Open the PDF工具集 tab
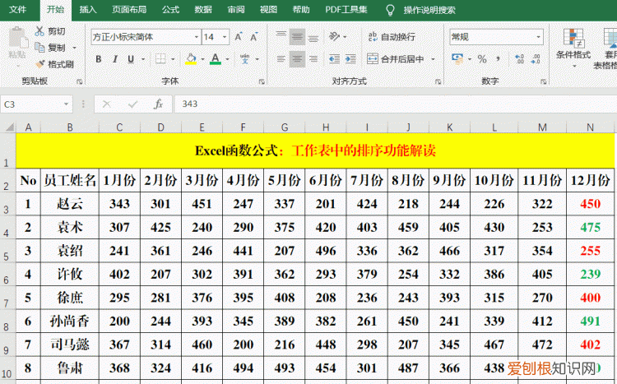Viewport: 617px width, 384px height. 346,9
